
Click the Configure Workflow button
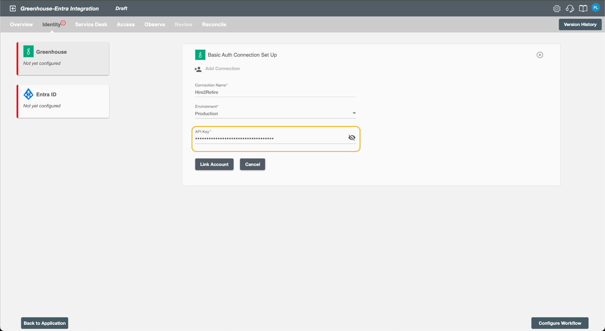click(560, 323)
